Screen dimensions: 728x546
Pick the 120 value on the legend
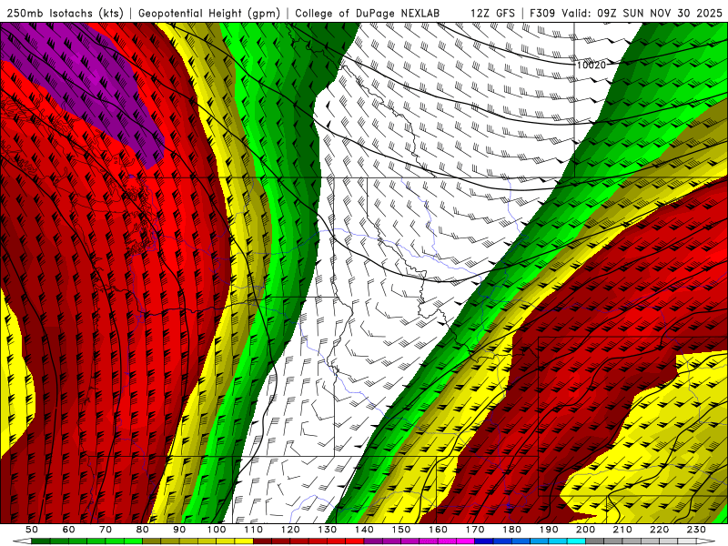coord(290,530)
